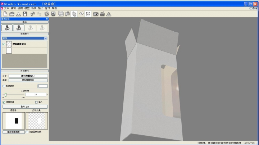Image resolution: width=259 pixels, height=145 pixels.
Task: Click the Open folder toolbar icon
Action: pyautogui.click(x=12, y=14)
